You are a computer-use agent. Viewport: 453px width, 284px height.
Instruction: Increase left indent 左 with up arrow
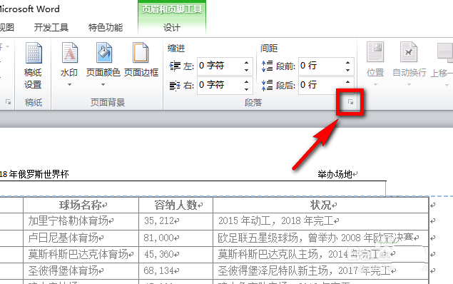click(x=246, y=62)
